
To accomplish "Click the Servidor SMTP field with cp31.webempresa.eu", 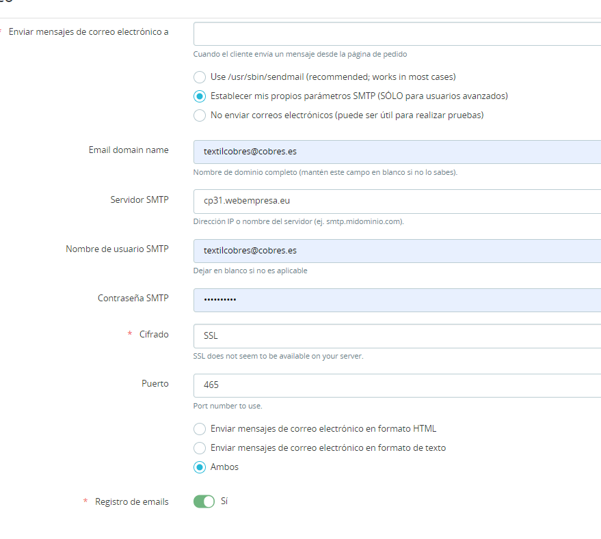I will 397,201.
